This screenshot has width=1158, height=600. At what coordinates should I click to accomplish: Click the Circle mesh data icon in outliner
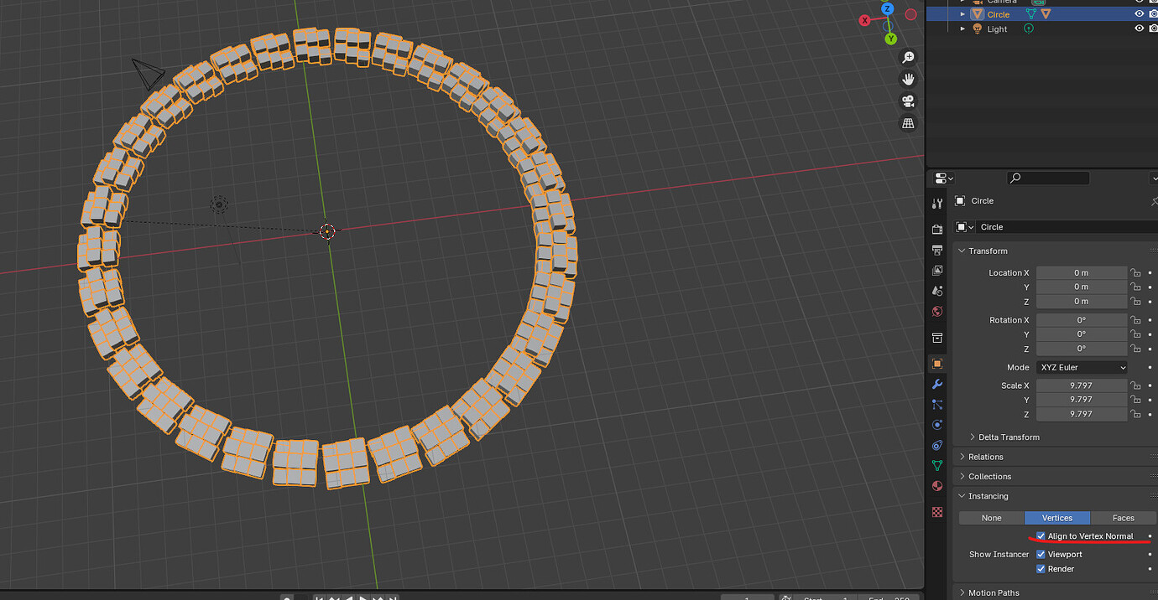click(1031, 14)
